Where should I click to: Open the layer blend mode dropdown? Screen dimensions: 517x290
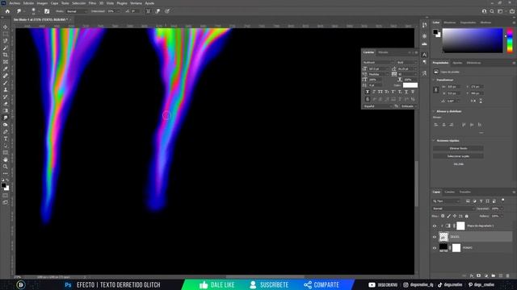click(x=453, y=209)
